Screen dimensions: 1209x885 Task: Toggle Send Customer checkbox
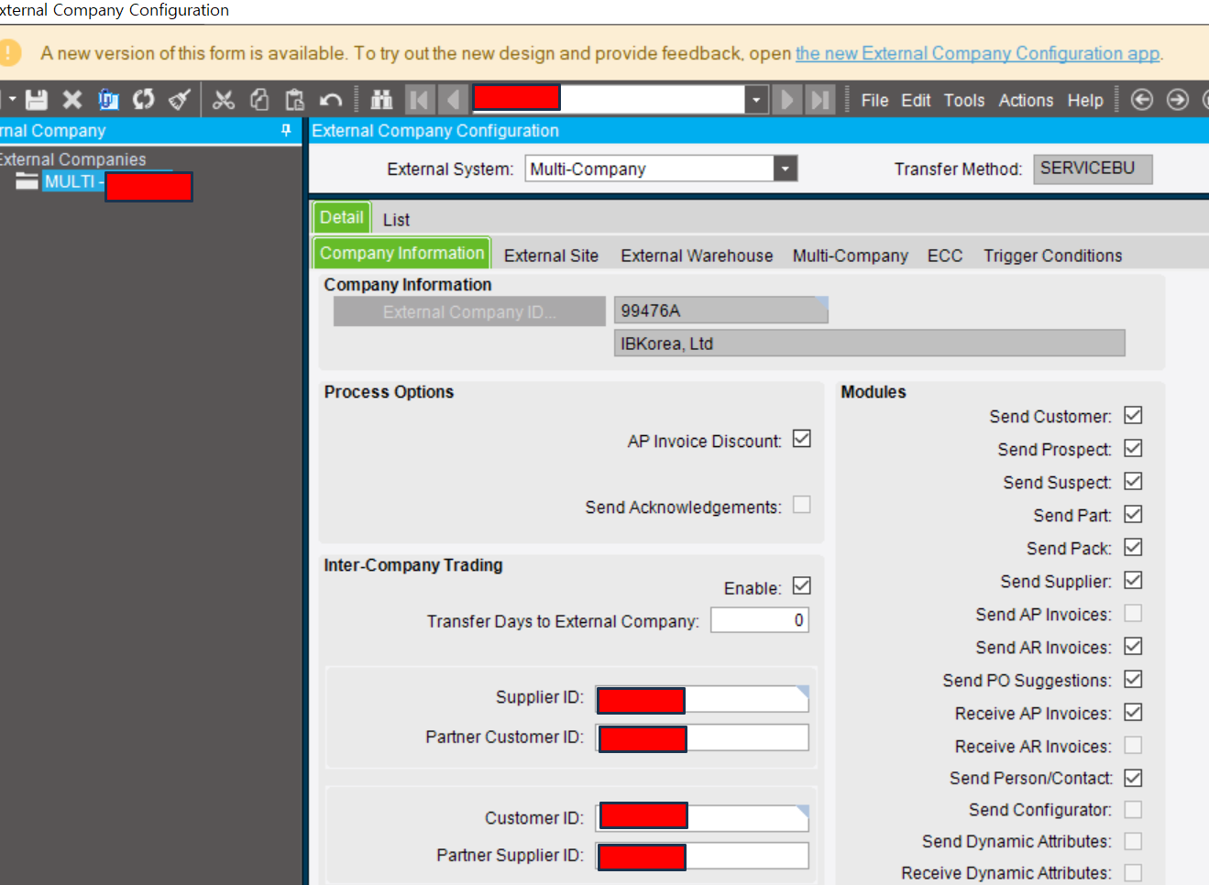tap(1133, 415)
